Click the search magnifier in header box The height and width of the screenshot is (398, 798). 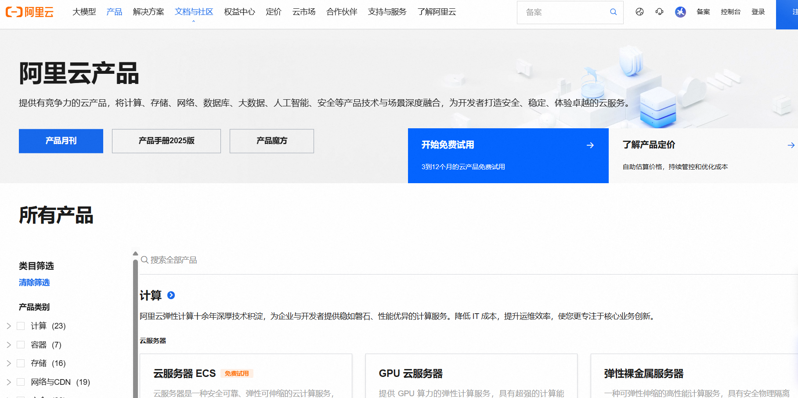click(x=613, y=12)
